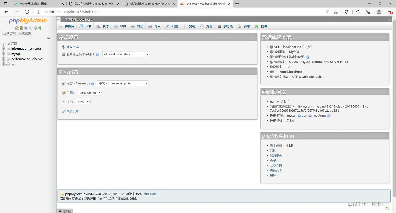Open the browser collections icon
396x213 pixels.
point(368,12)
